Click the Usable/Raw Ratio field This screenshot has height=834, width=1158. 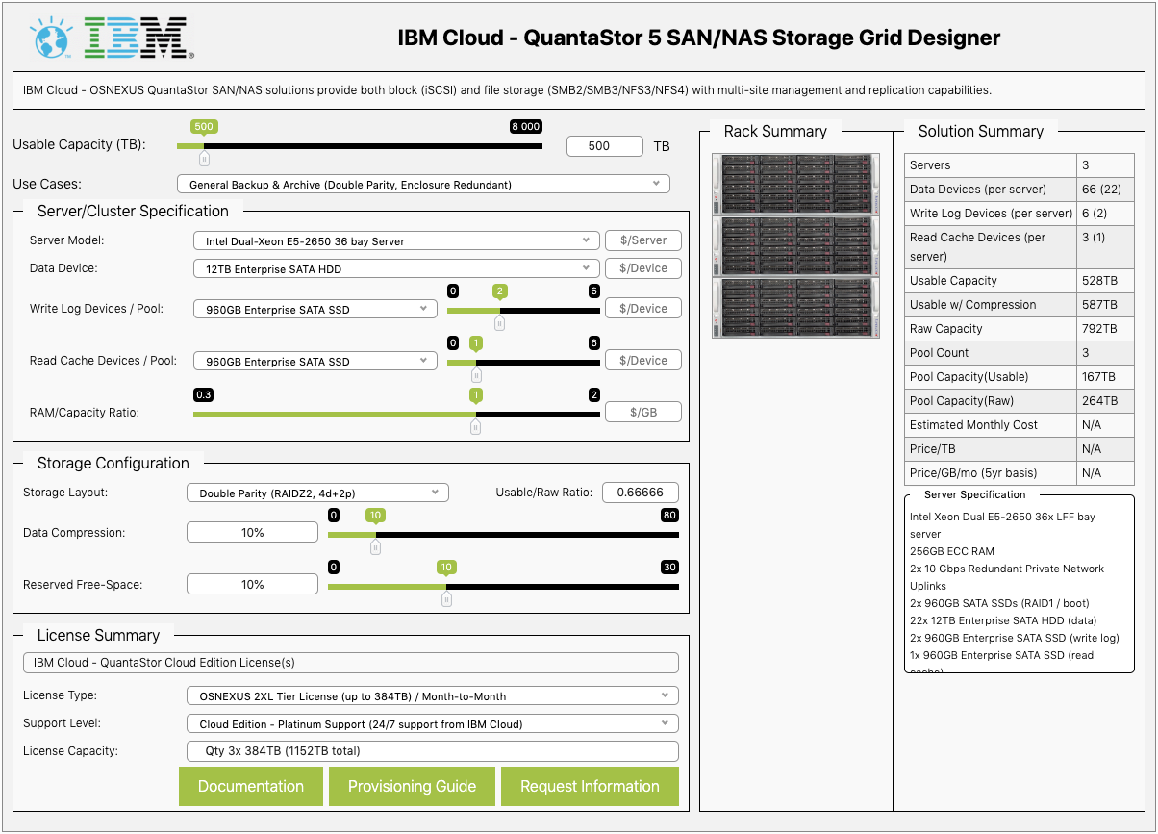[641, 493]
